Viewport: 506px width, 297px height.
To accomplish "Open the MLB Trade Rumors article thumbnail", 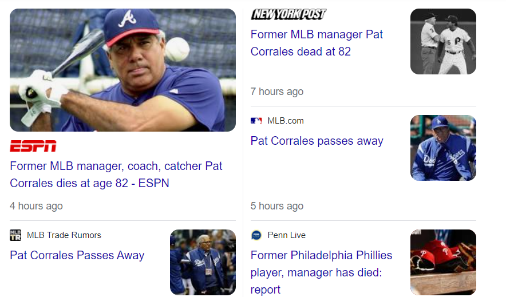I will 203,262.
